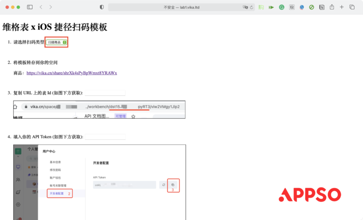The height and width of the screenshot is (220, 363).
Task: Open the vika.cn share template link
Action: [72, 73]
